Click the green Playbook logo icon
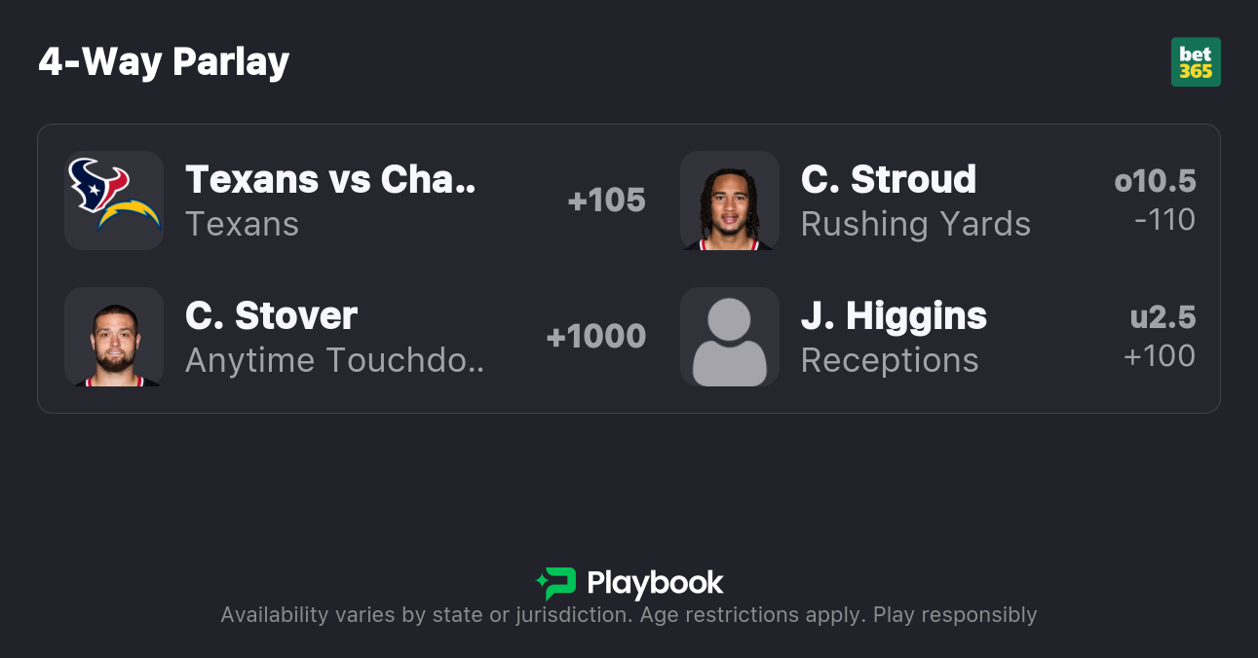Screen dimensions: 1258x658 pyautogui.click(x=556, y=583)
